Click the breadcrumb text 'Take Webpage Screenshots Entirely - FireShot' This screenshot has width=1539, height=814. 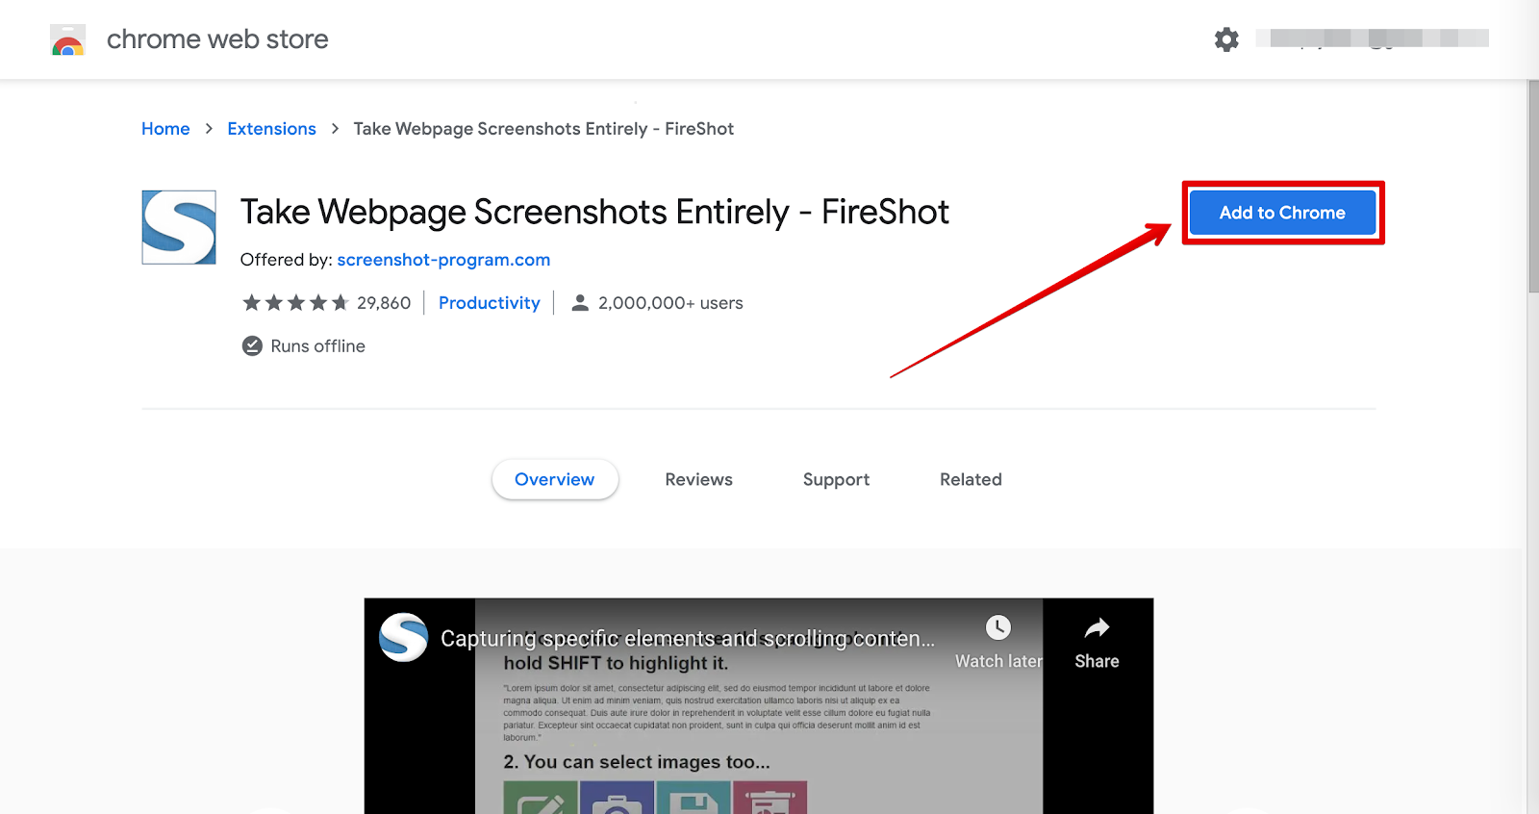tap(543, 129)
